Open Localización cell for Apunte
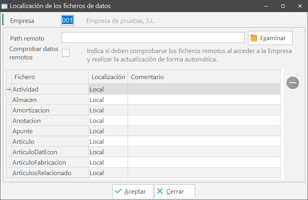 (108, 131)
